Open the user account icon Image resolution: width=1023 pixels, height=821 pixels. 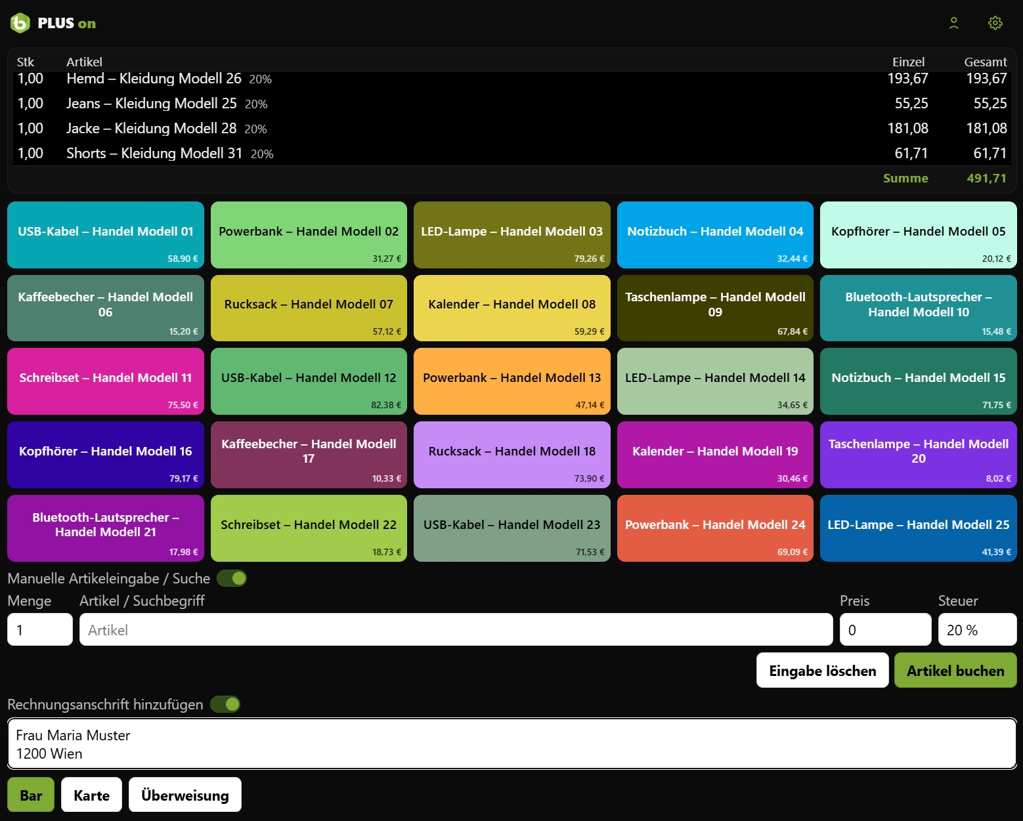953,22
